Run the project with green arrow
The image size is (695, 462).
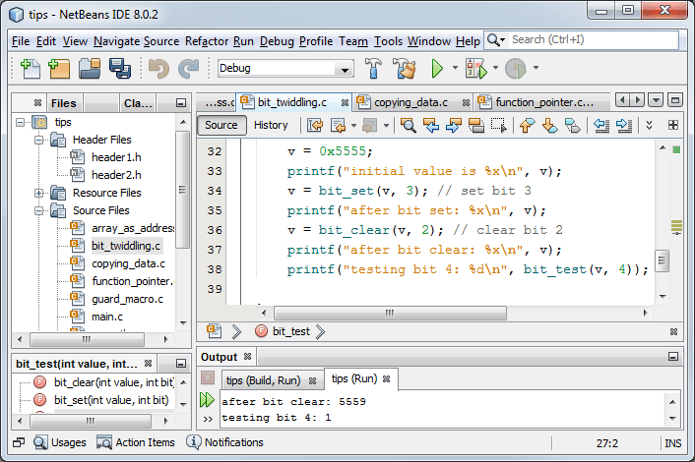point(437,68)
